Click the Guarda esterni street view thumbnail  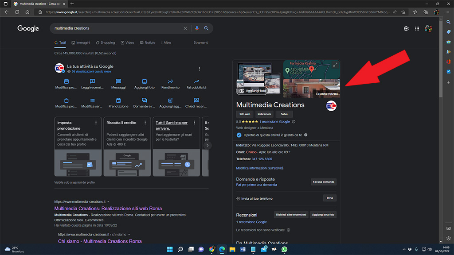coord(312,89)
